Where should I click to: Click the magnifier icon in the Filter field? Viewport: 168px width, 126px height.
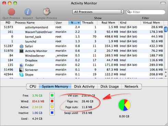click(129, 12)
